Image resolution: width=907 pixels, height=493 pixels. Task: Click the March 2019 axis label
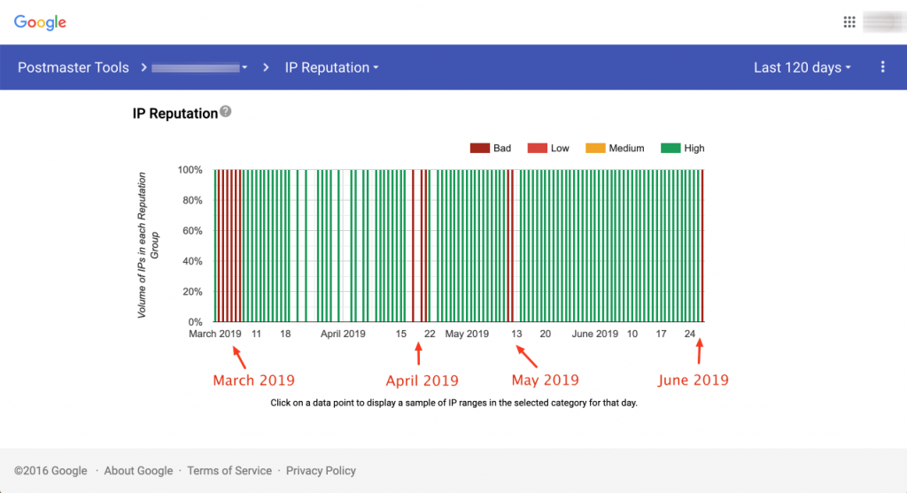pos(214,334)
